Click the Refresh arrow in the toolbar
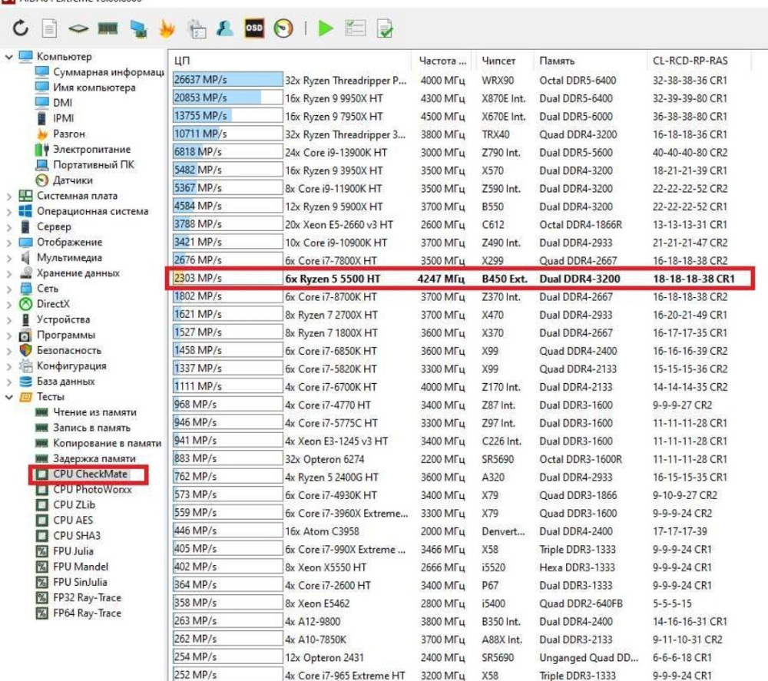The image size is (768, 681). click(21, 28)
